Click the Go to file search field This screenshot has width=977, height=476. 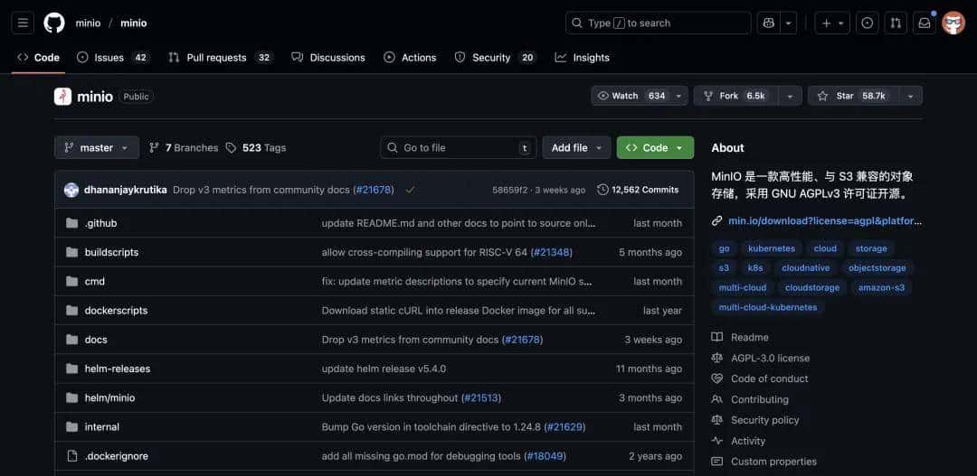tap(458, 147)
